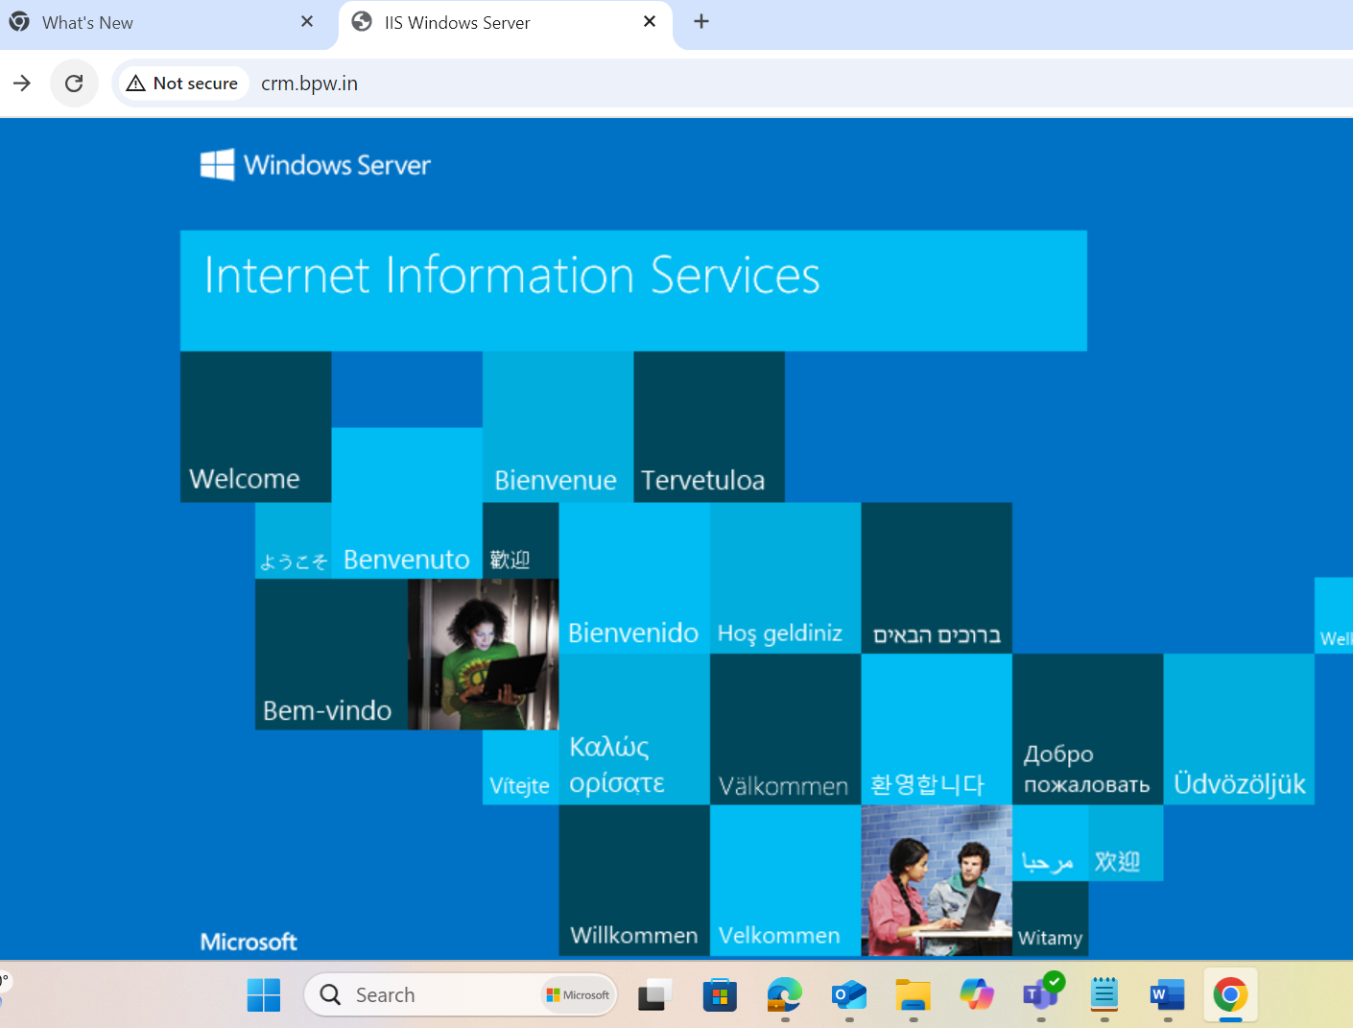Click the Witamy tile
Screen dimensions: 1353x1028
click(1050, 919)
